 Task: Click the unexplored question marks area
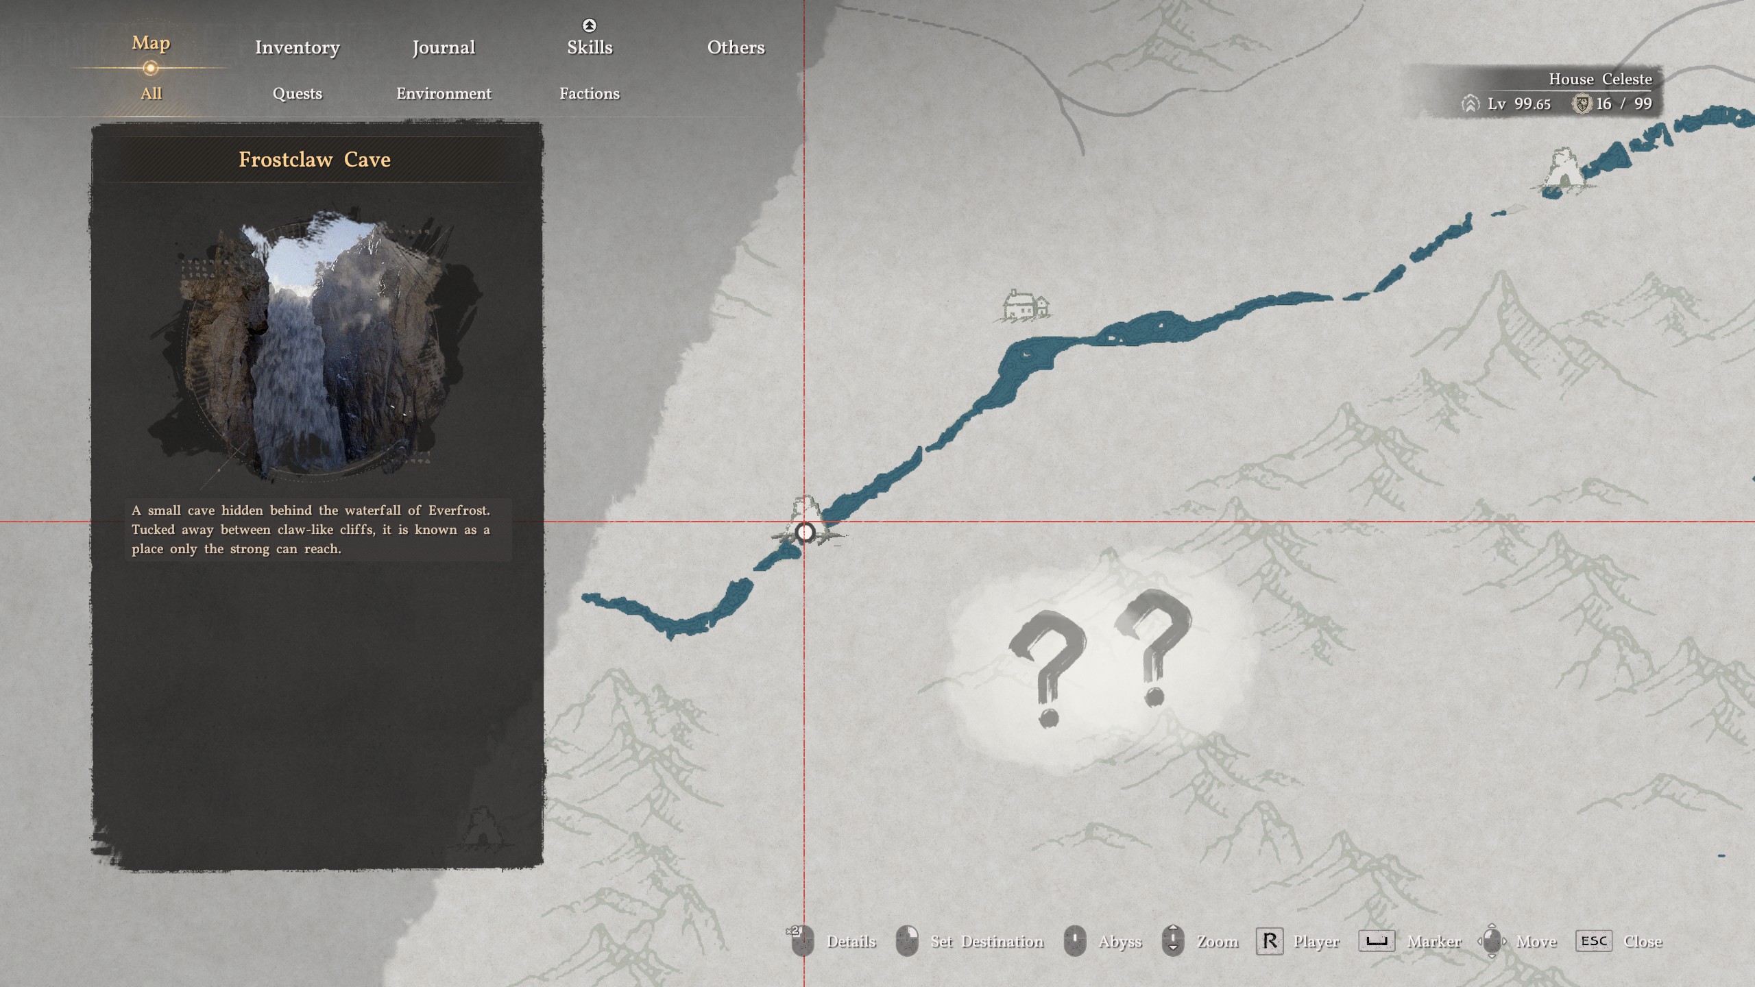[1101, 662]
